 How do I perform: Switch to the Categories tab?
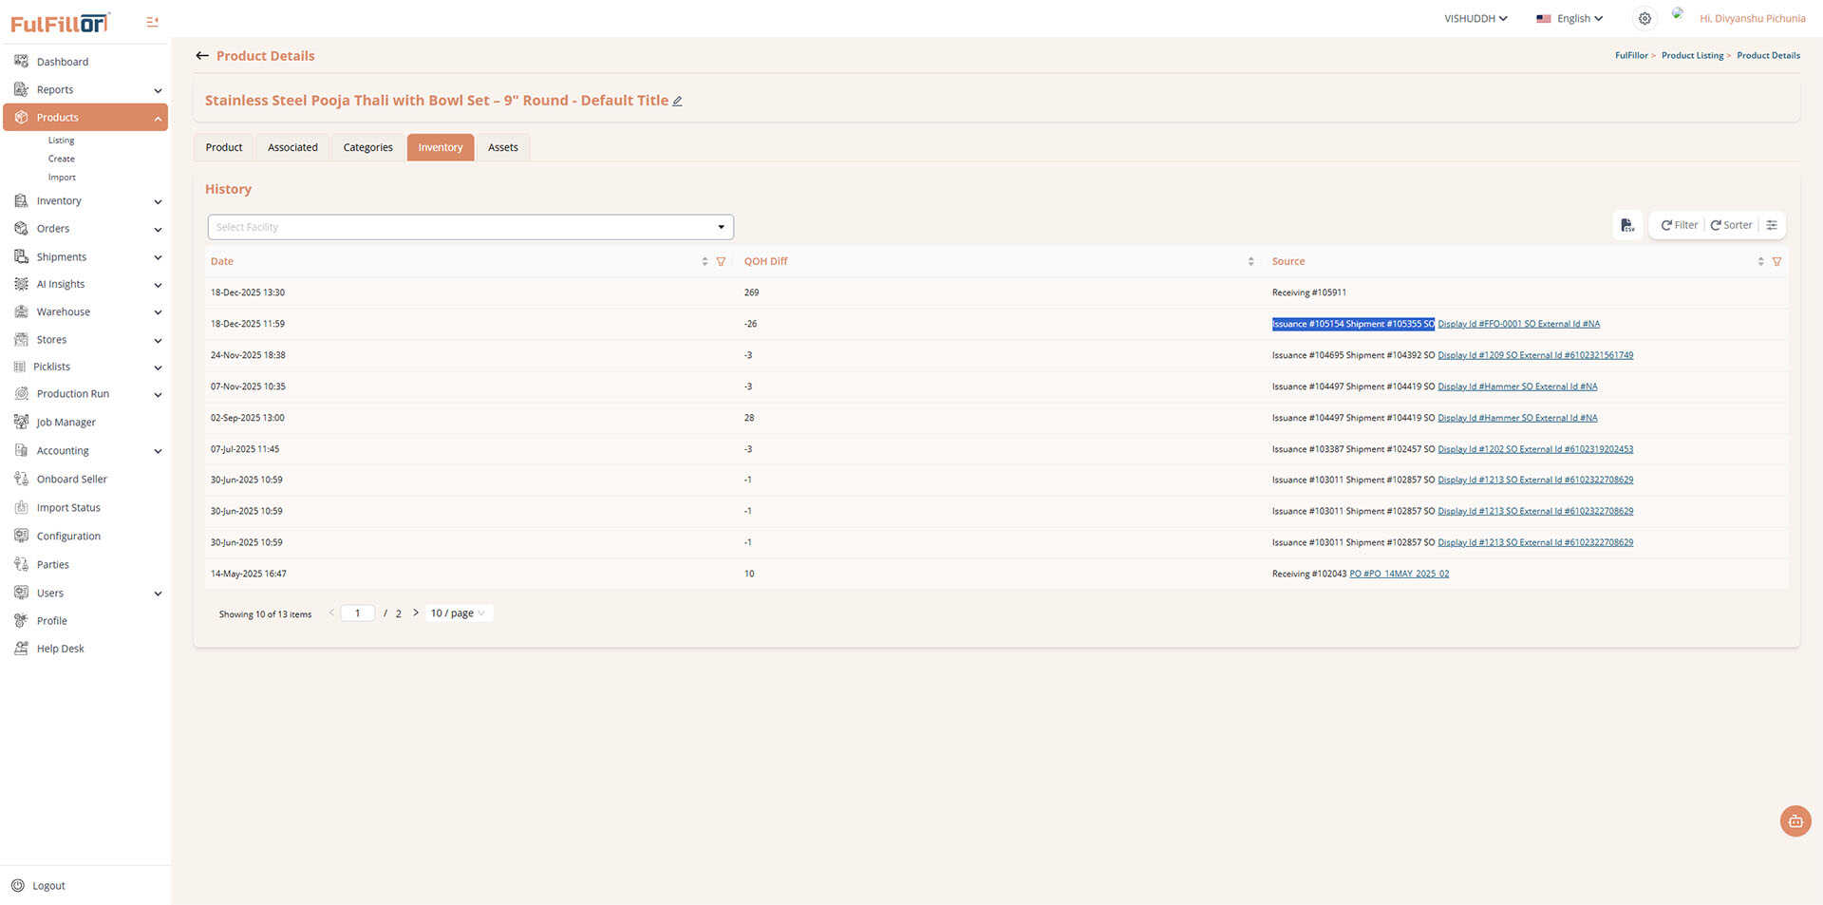(367, 147)
